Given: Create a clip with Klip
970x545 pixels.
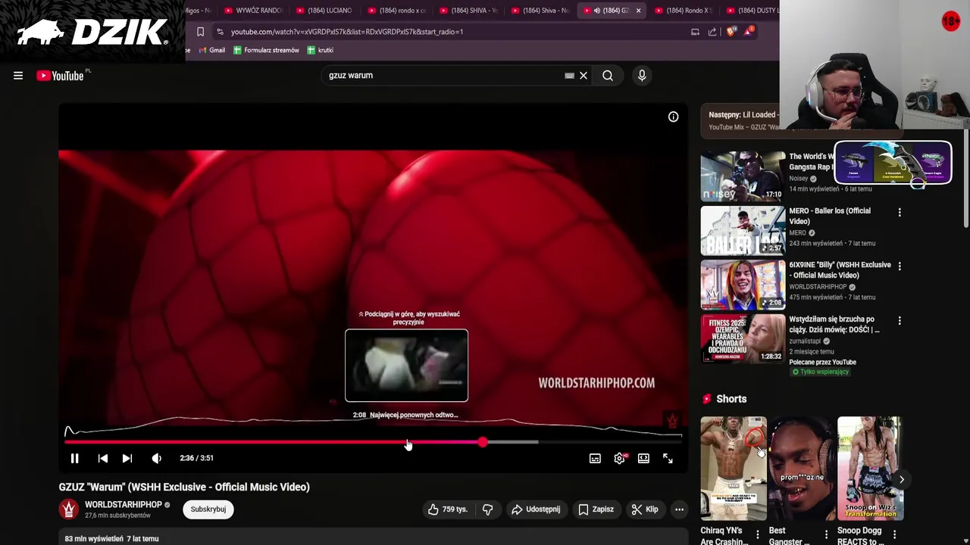Looking at the screenshot, I should [x=645, y=509].
